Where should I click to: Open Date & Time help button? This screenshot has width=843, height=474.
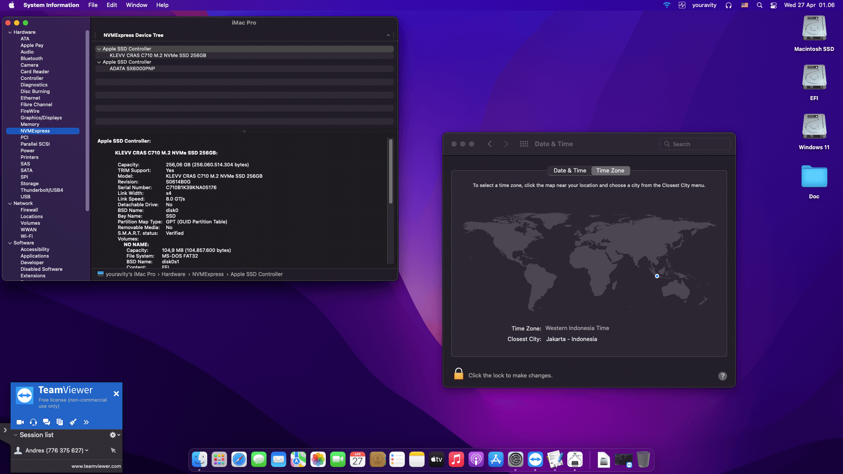click(722, 376)
